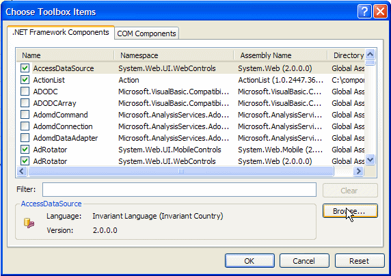Click the help question mark icon
This screenshot has height=276, width=391.
(x=364, y=12)
